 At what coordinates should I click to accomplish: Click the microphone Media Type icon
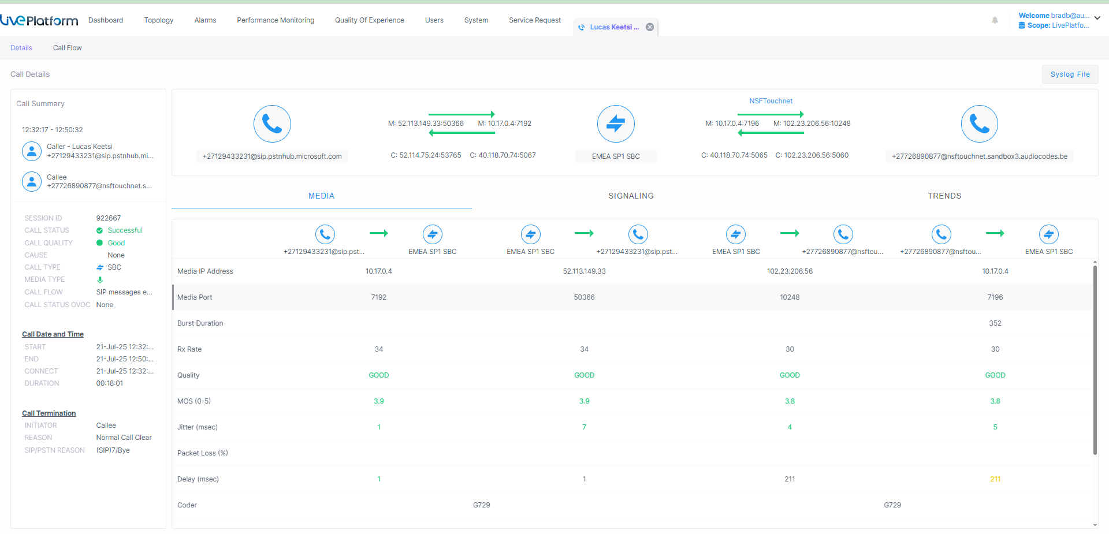click(100, 280)
